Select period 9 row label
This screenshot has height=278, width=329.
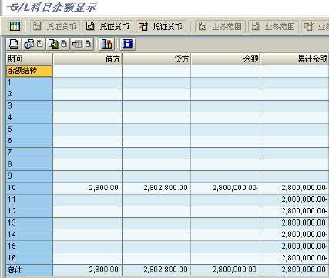coord(29,176)
